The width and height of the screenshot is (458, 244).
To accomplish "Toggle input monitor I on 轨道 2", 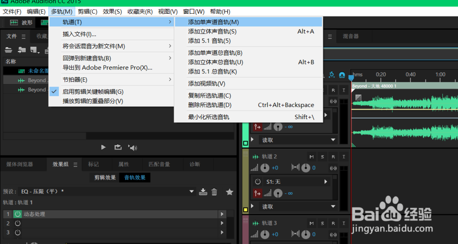I will 344,157.
